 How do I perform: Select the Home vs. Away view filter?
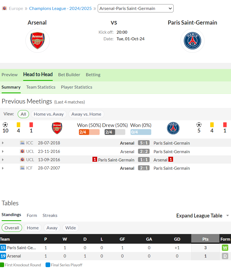pyautogui.click(x=49, y=114)
